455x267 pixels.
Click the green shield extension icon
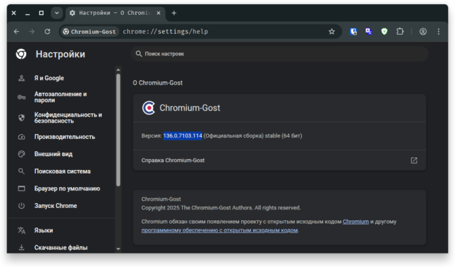click(384, 31)
